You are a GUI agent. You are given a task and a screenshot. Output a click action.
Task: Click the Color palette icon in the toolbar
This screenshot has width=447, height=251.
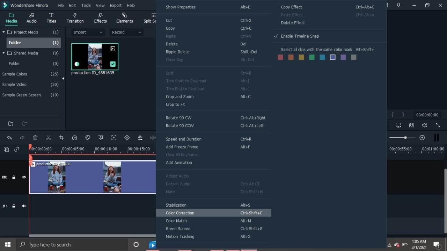[x=88, y=138]
